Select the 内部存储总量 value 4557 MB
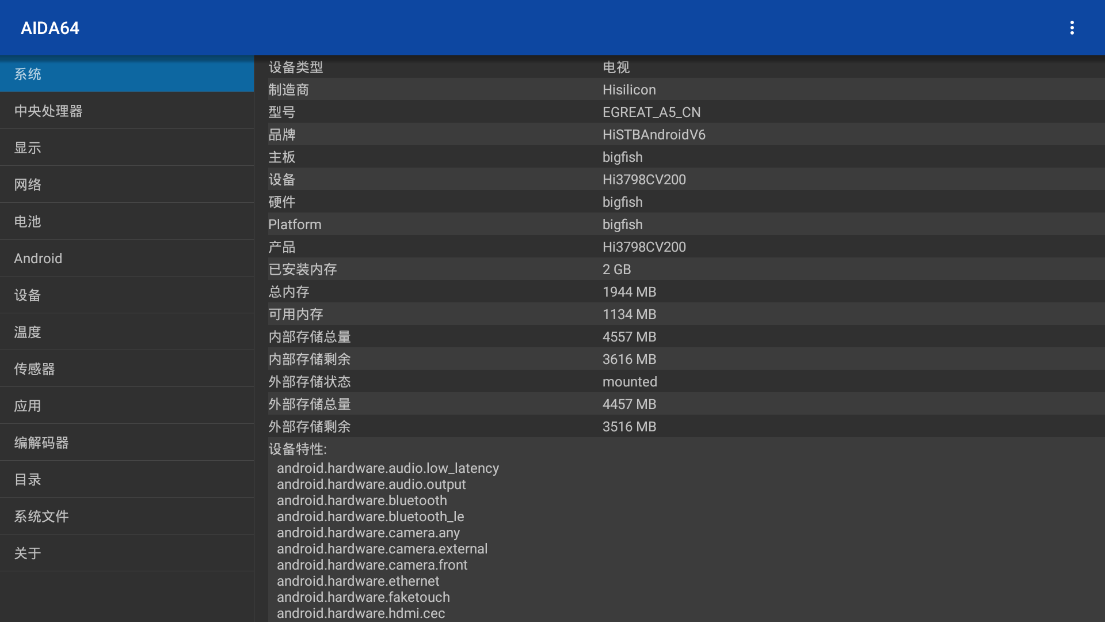The image size is (1105, 622). tap(629, 337)
